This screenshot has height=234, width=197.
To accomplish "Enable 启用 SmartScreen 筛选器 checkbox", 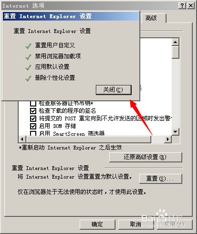I will click(33, 133).
